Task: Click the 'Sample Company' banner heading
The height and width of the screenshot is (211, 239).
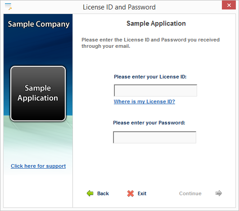Action: (x=39, y=24)
